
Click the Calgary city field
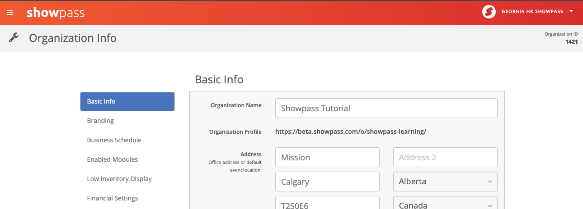[x=327, y=182]
